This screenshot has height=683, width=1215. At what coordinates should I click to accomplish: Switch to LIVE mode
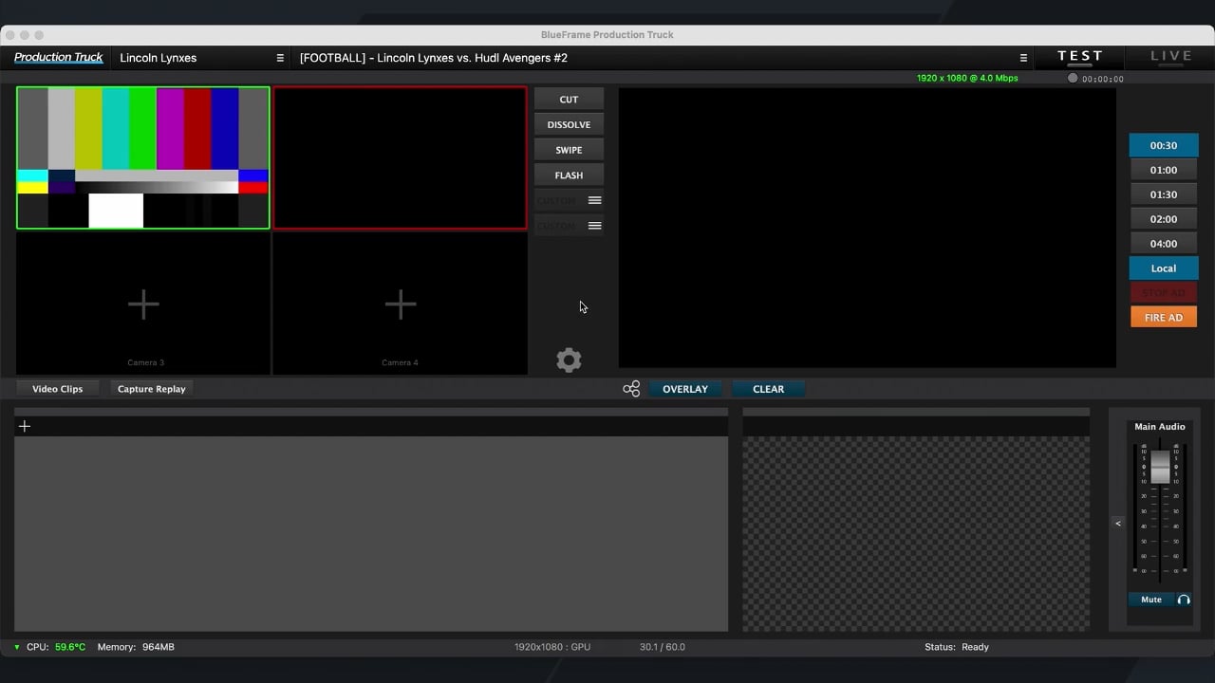[x=1171, y=57]
